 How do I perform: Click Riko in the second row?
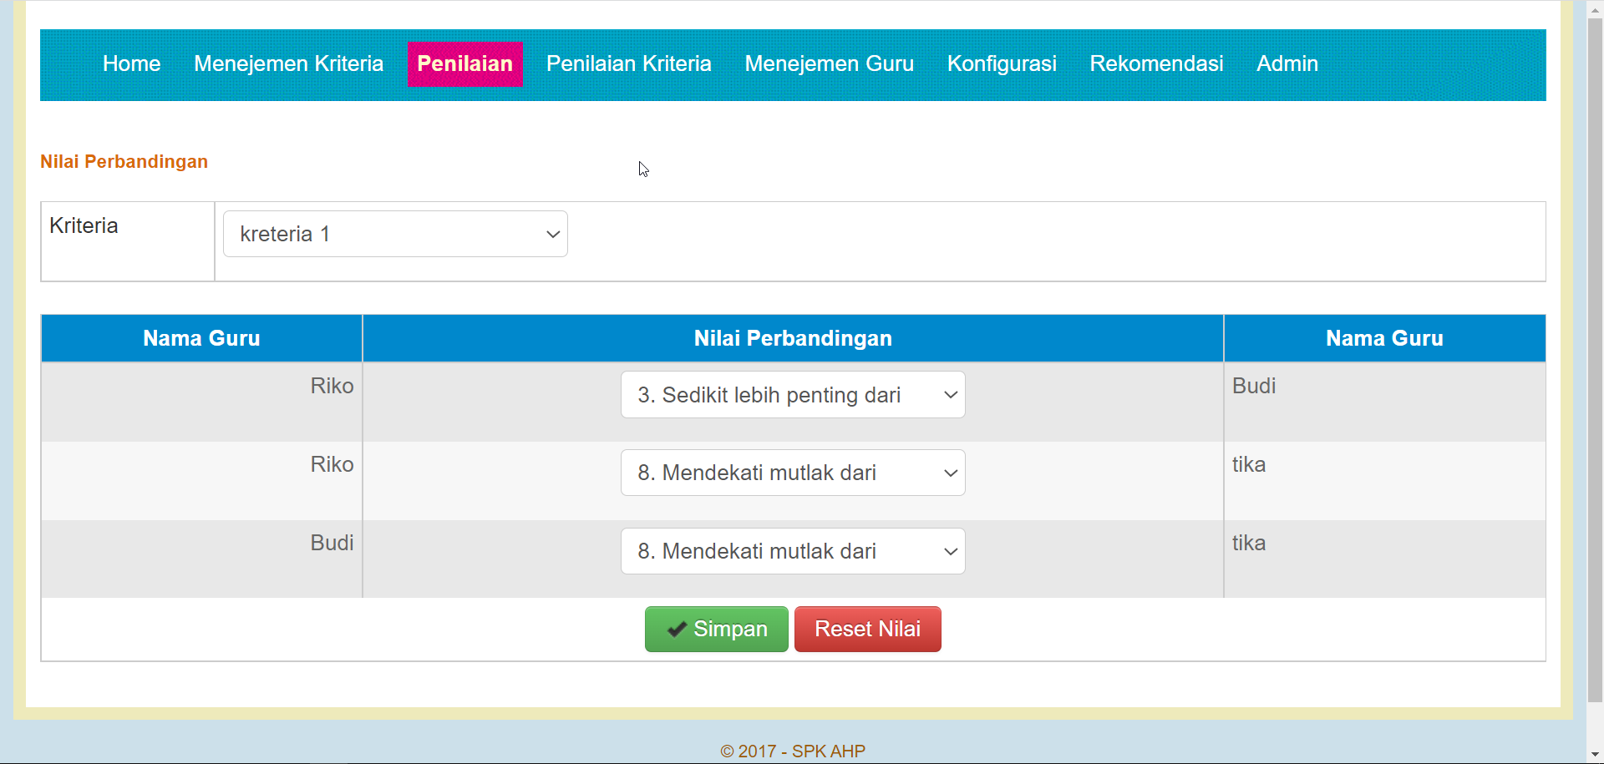(332, 464)
